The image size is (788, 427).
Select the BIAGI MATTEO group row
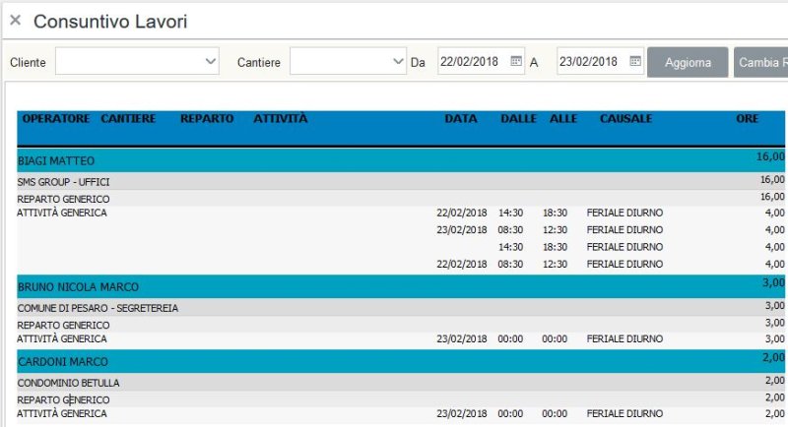57,159
